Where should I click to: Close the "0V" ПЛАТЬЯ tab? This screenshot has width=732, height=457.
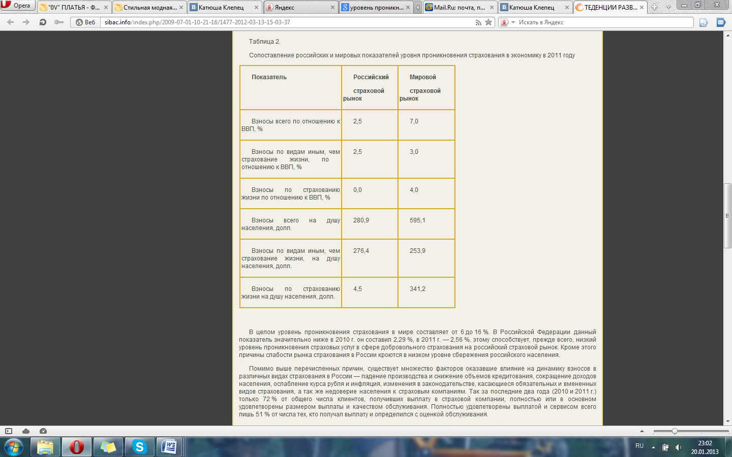(106, 8)
